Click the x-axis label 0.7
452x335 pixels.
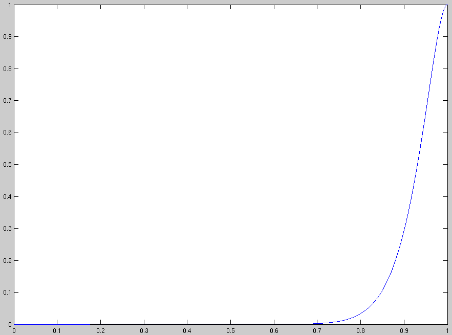317,331
